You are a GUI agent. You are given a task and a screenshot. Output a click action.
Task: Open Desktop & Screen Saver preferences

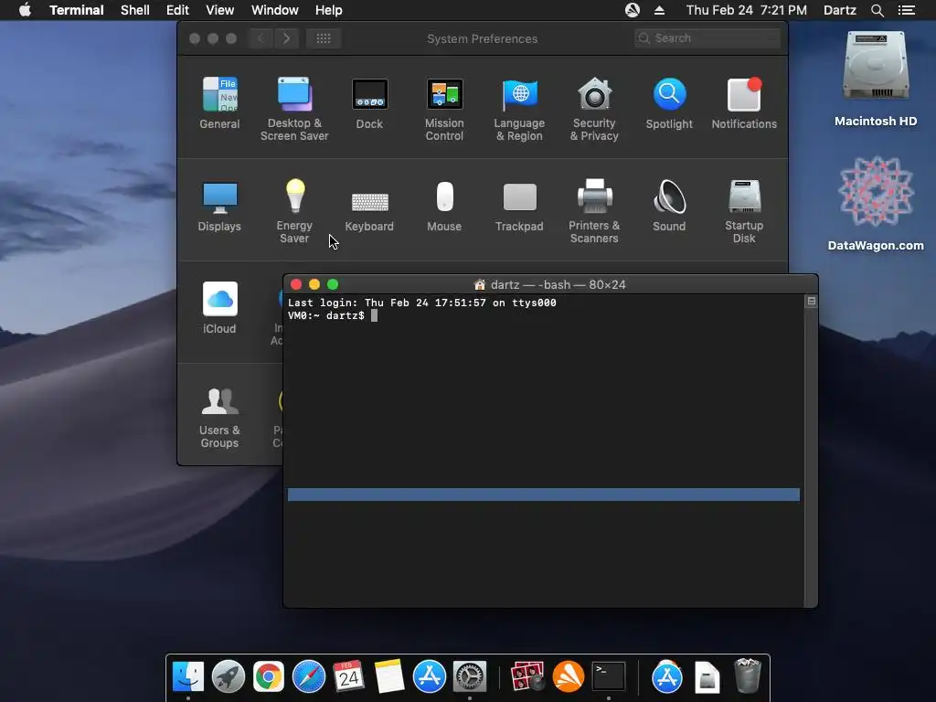click(294, 109)
